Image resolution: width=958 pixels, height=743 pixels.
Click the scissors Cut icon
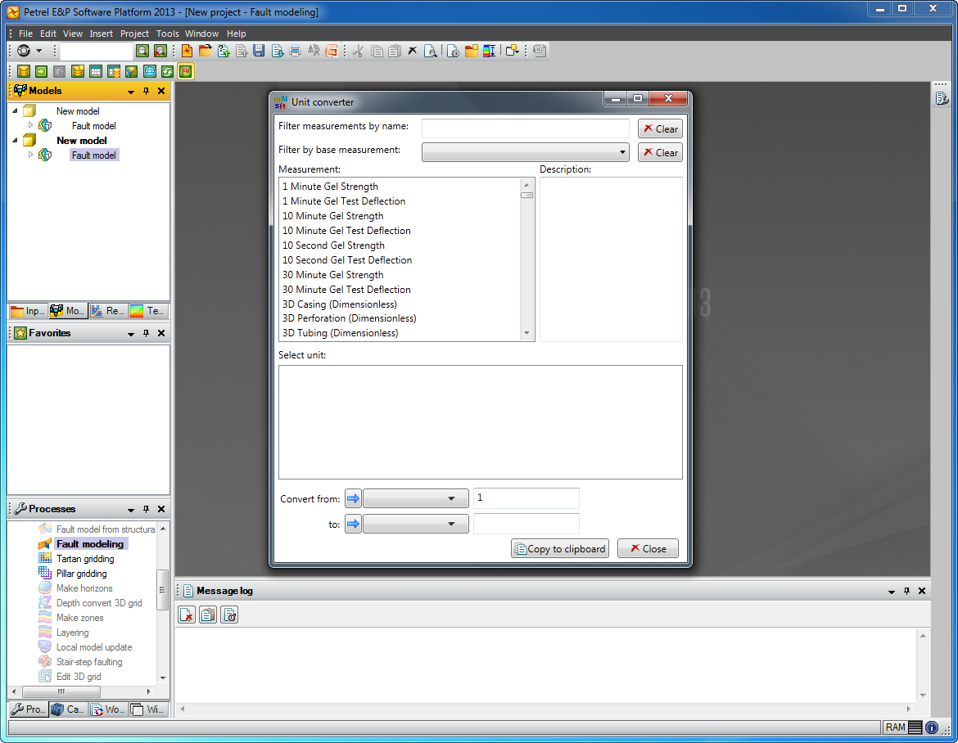click(358, 52)
